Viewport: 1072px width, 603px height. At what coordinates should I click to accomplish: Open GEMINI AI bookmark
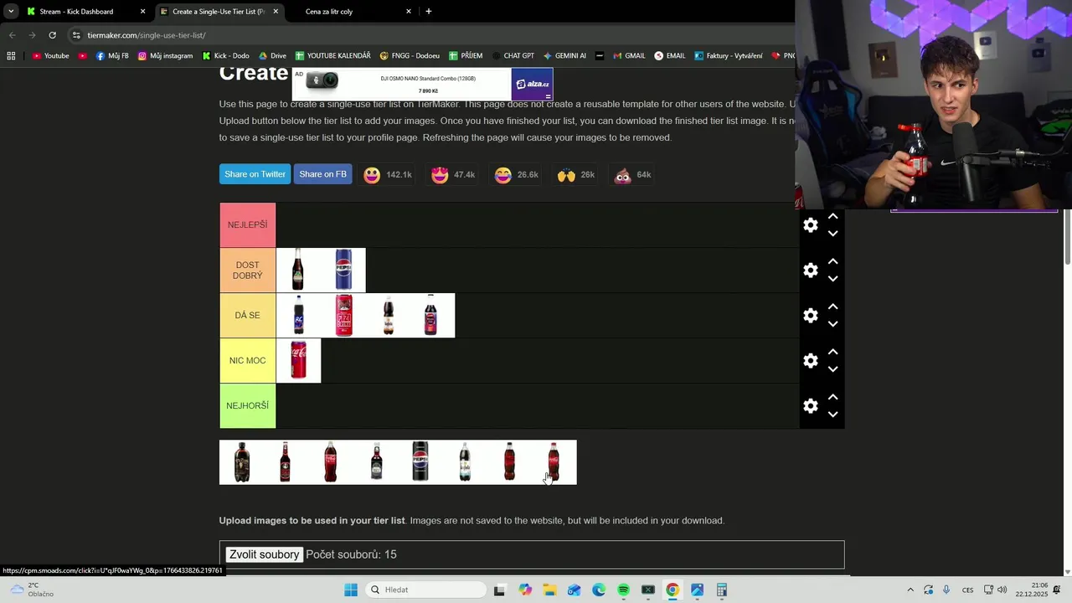tap(564, 56)
